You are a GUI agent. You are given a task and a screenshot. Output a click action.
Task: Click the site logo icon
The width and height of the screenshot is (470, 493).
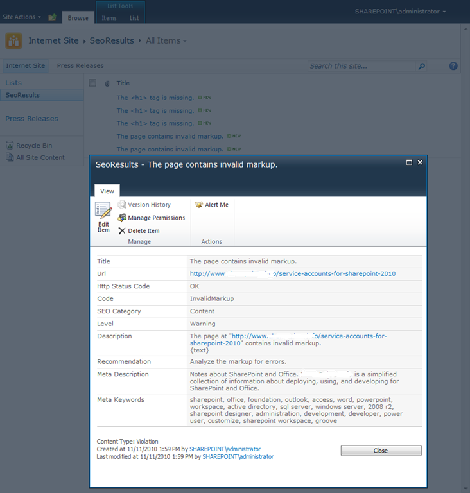[x=13, y=41]
